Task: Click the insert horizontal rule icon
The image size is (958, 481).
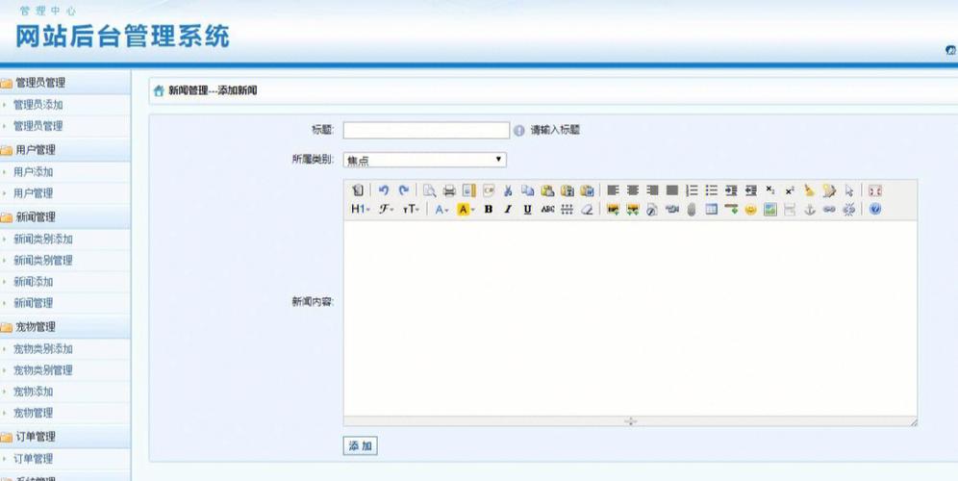Action: (731, 209)
